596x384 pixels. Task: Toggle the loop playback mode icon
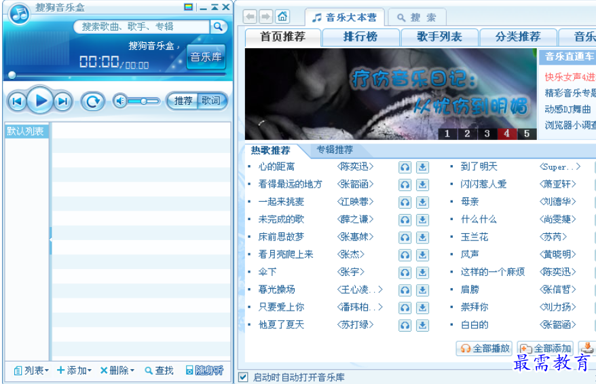click(x=93, y=101)
